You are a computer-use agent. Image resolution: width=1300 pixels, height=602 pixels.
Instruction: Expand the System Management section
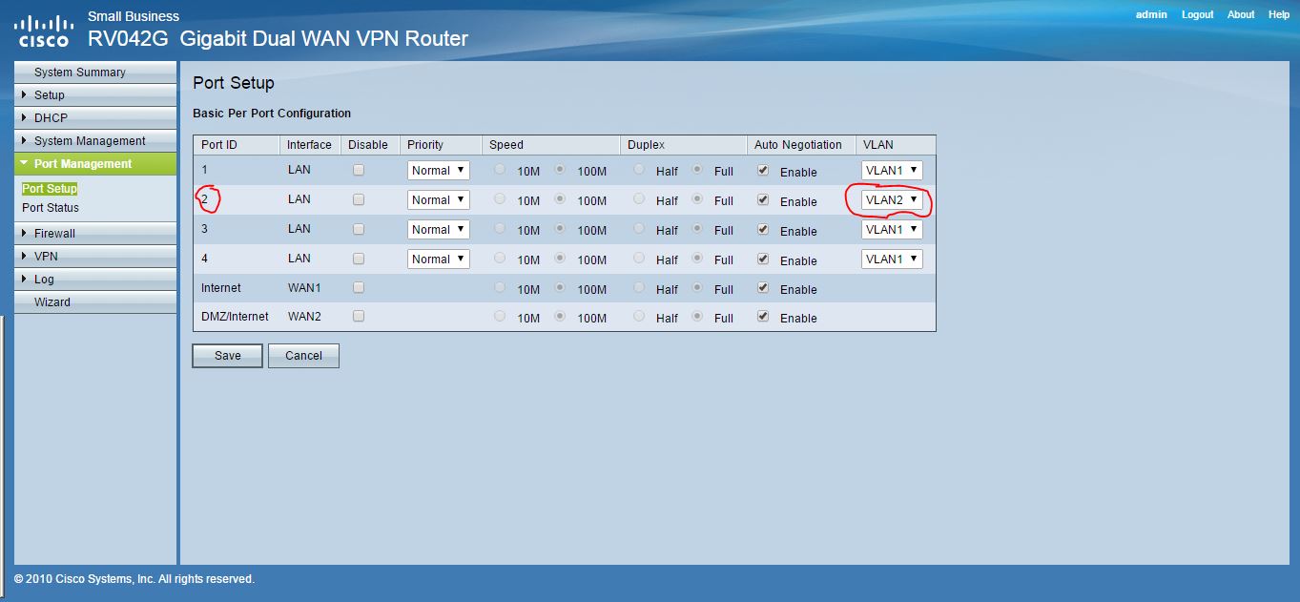coord(95,140)
